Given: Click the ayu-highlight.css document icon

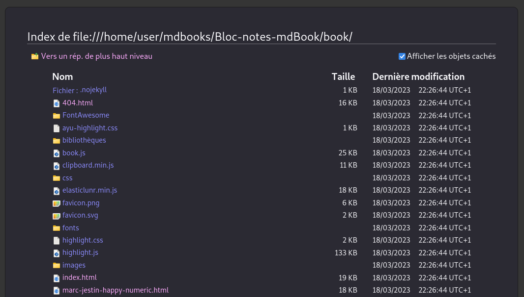Looking at the screenshot, I should tap(57, 128).
